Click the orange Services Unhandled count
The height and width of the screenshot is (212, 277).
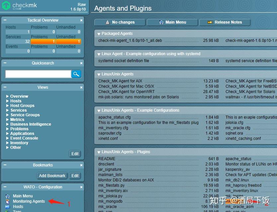tap(68, 42)
